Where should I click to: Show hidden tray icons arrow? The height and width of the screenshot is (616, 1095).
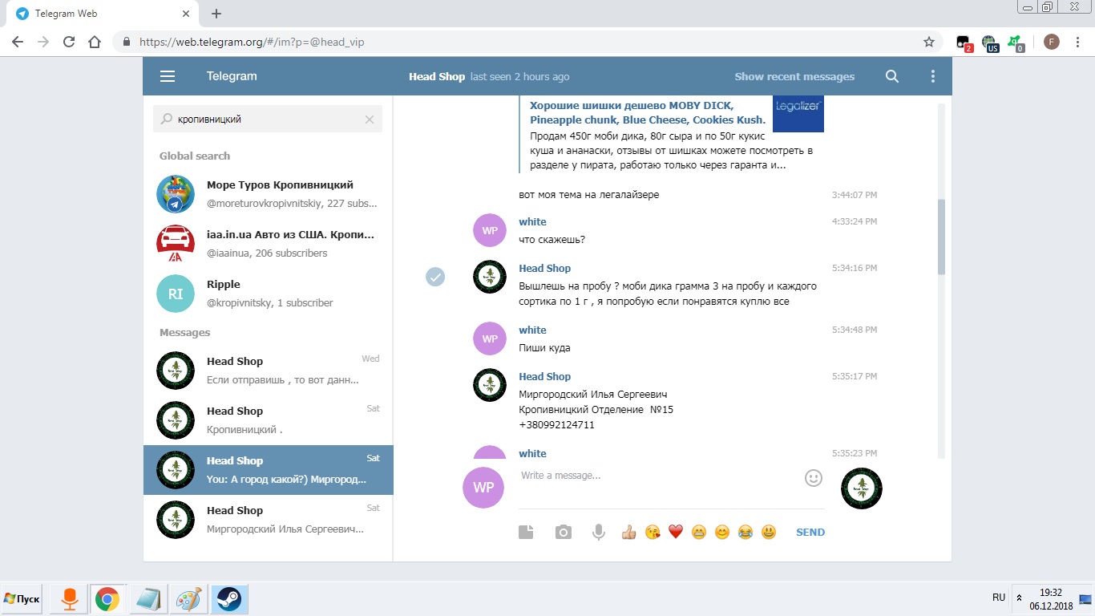(1019, 598)
